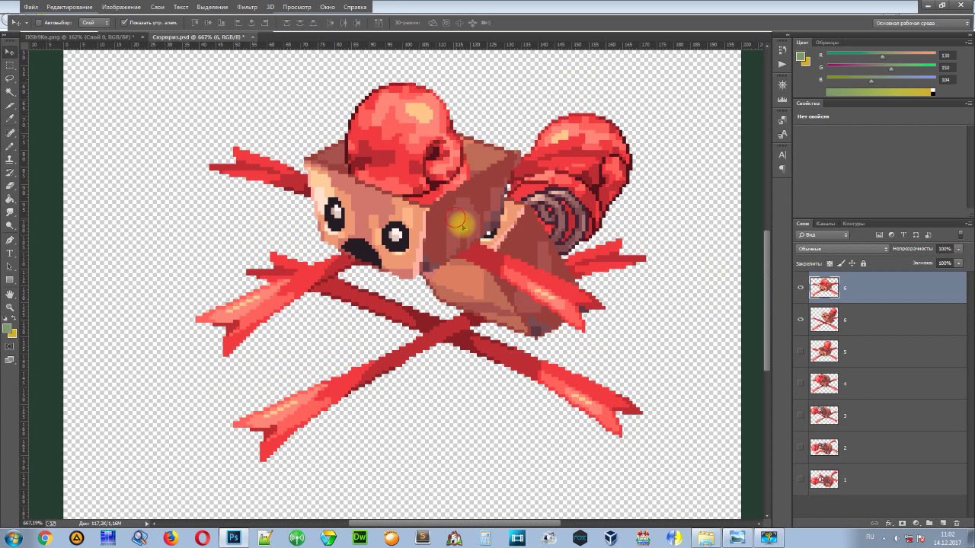
Task: Select the Brush tool
Action: tap(10, 146)
